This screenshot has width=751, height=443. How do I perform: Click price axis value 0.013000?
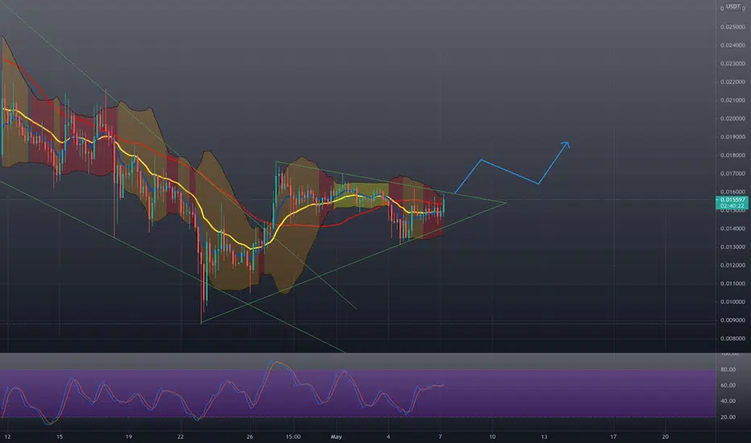point(732,247)
